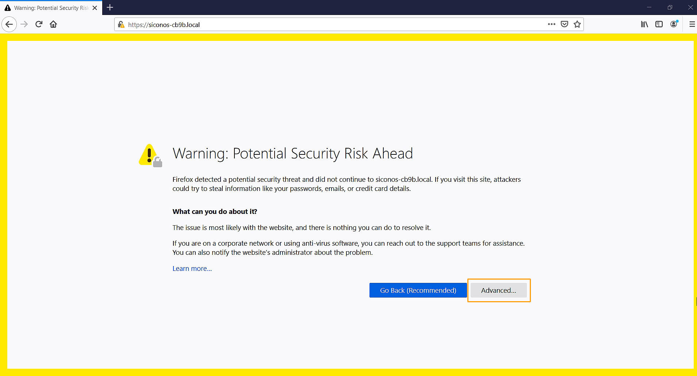Click Go Back (Recommended) button
The image size is (697, 376).
pos(418,291)
